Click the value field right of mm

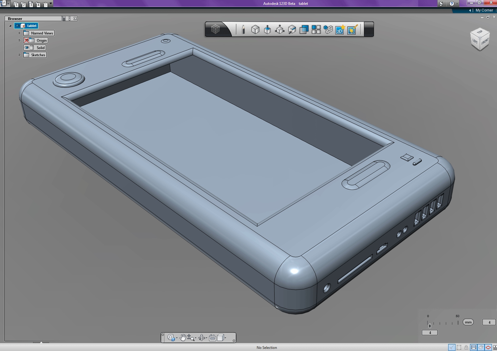pyautogui.click(x=489, y=322)
